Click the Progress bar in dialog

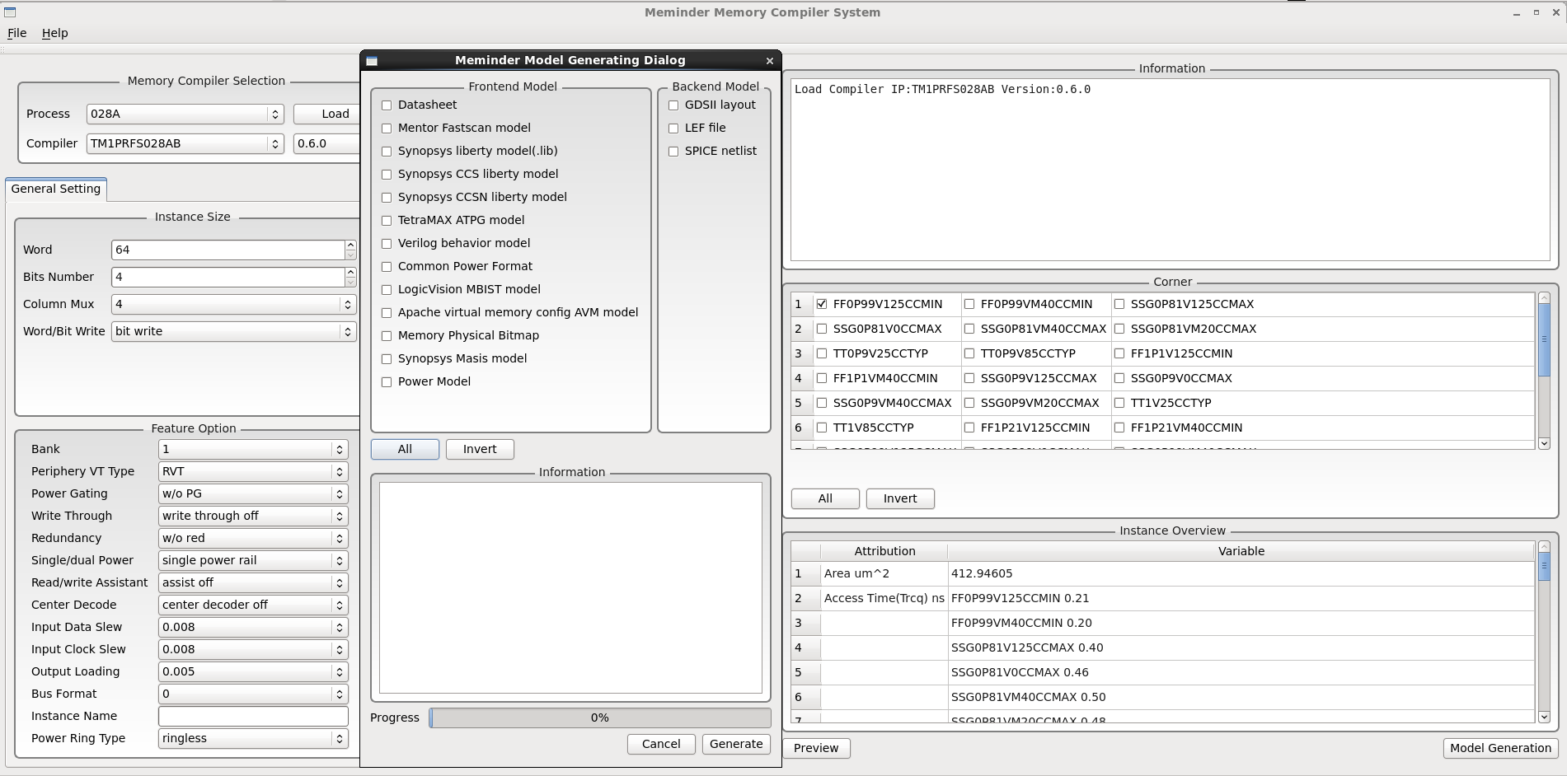click(x=599, y=718)
